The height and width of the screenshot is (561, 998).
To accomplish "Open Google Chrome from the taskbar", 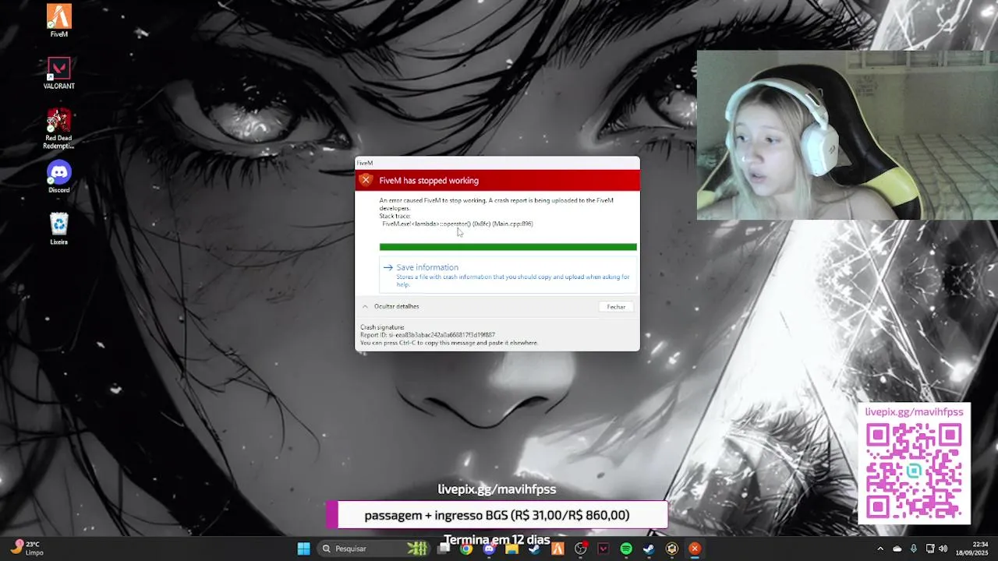I will click(x=465, y=549).
